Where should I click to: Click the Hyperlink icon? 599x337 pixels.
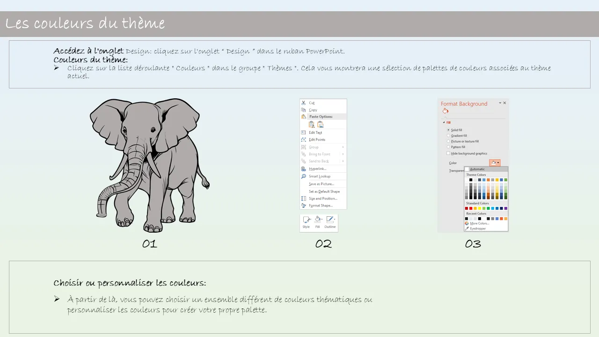(x=303, y=168)
